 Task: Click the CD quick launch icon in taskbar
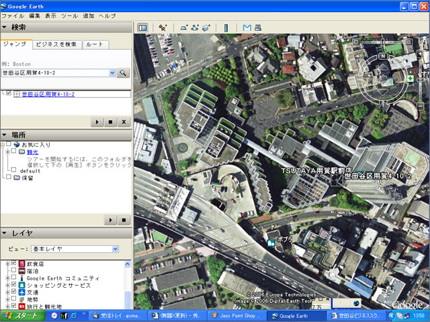54,316
